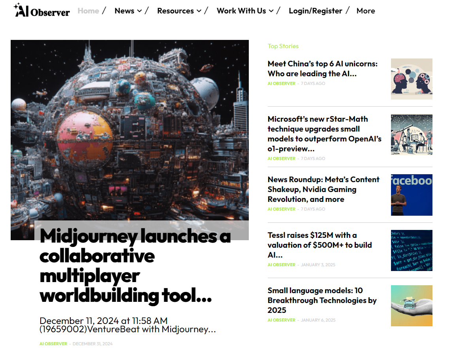453x352 pixels.
Task: Open the blue code thumbnail for Tessl story
Action: coord(412,250)
